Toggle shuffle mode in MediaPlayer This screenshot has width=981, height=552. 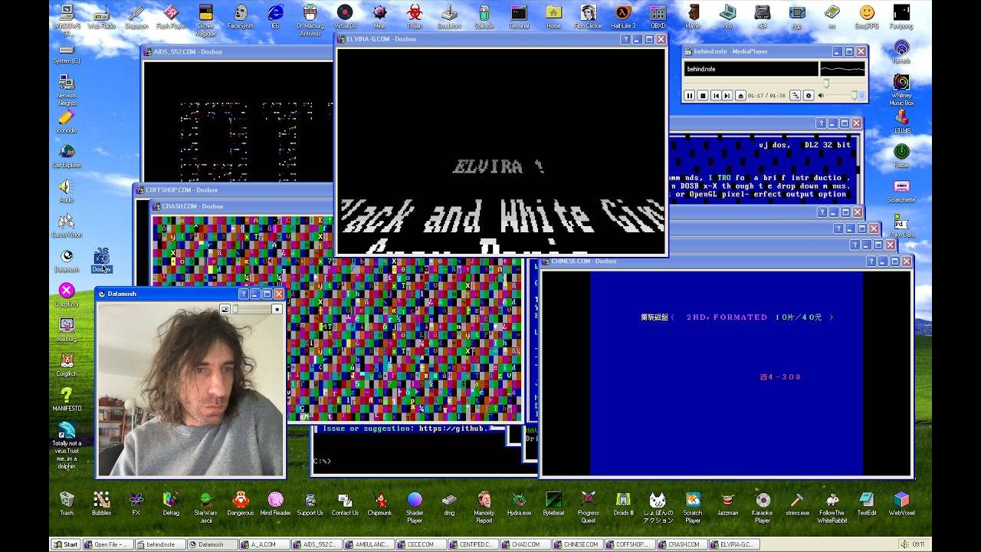point(796,95)
